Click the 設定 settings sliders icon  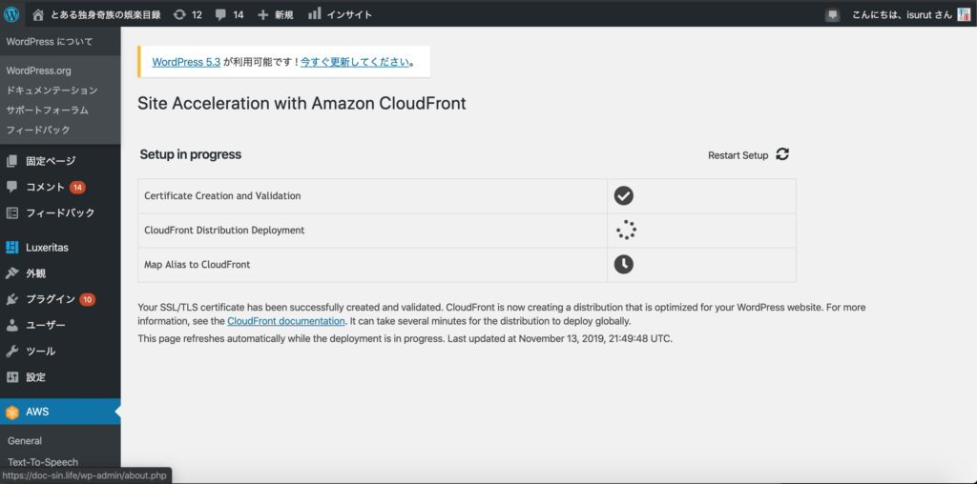pos(11,377)
